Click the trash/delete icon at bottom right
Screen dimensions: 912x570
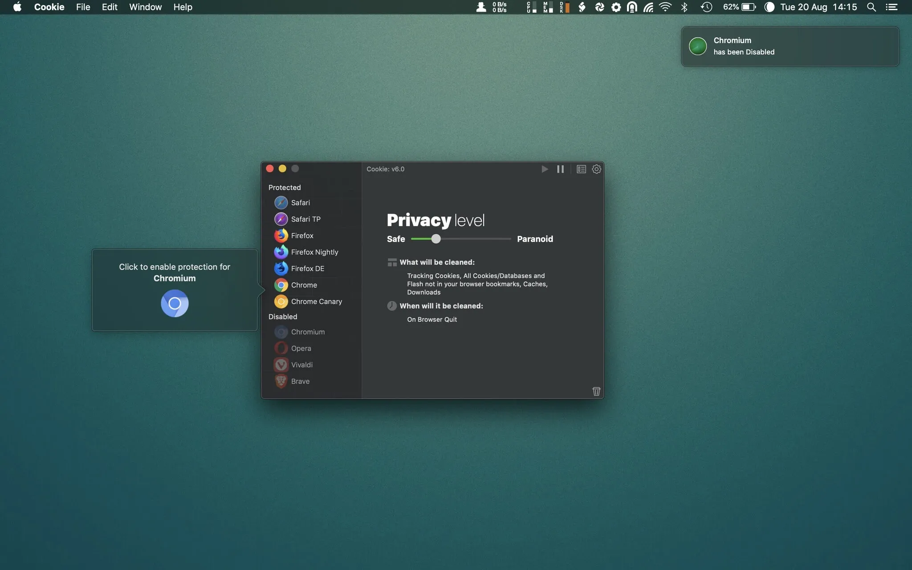point(595,391)
